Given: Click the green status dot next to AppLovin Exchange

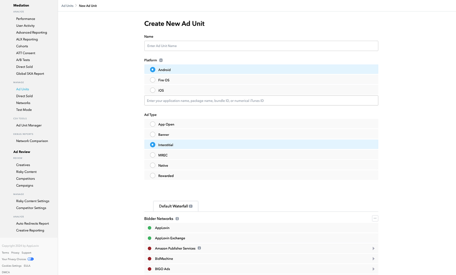Looking at the screenshot, I should (x=149, y=238).
